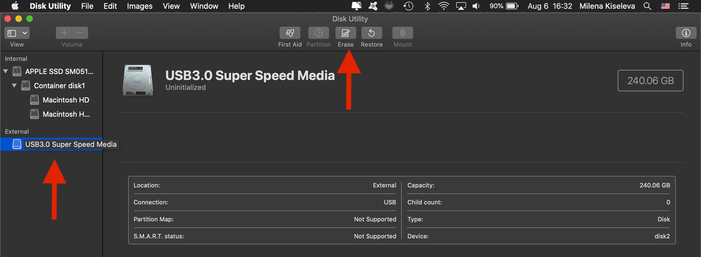Open the Help menu

coord(236,6)
